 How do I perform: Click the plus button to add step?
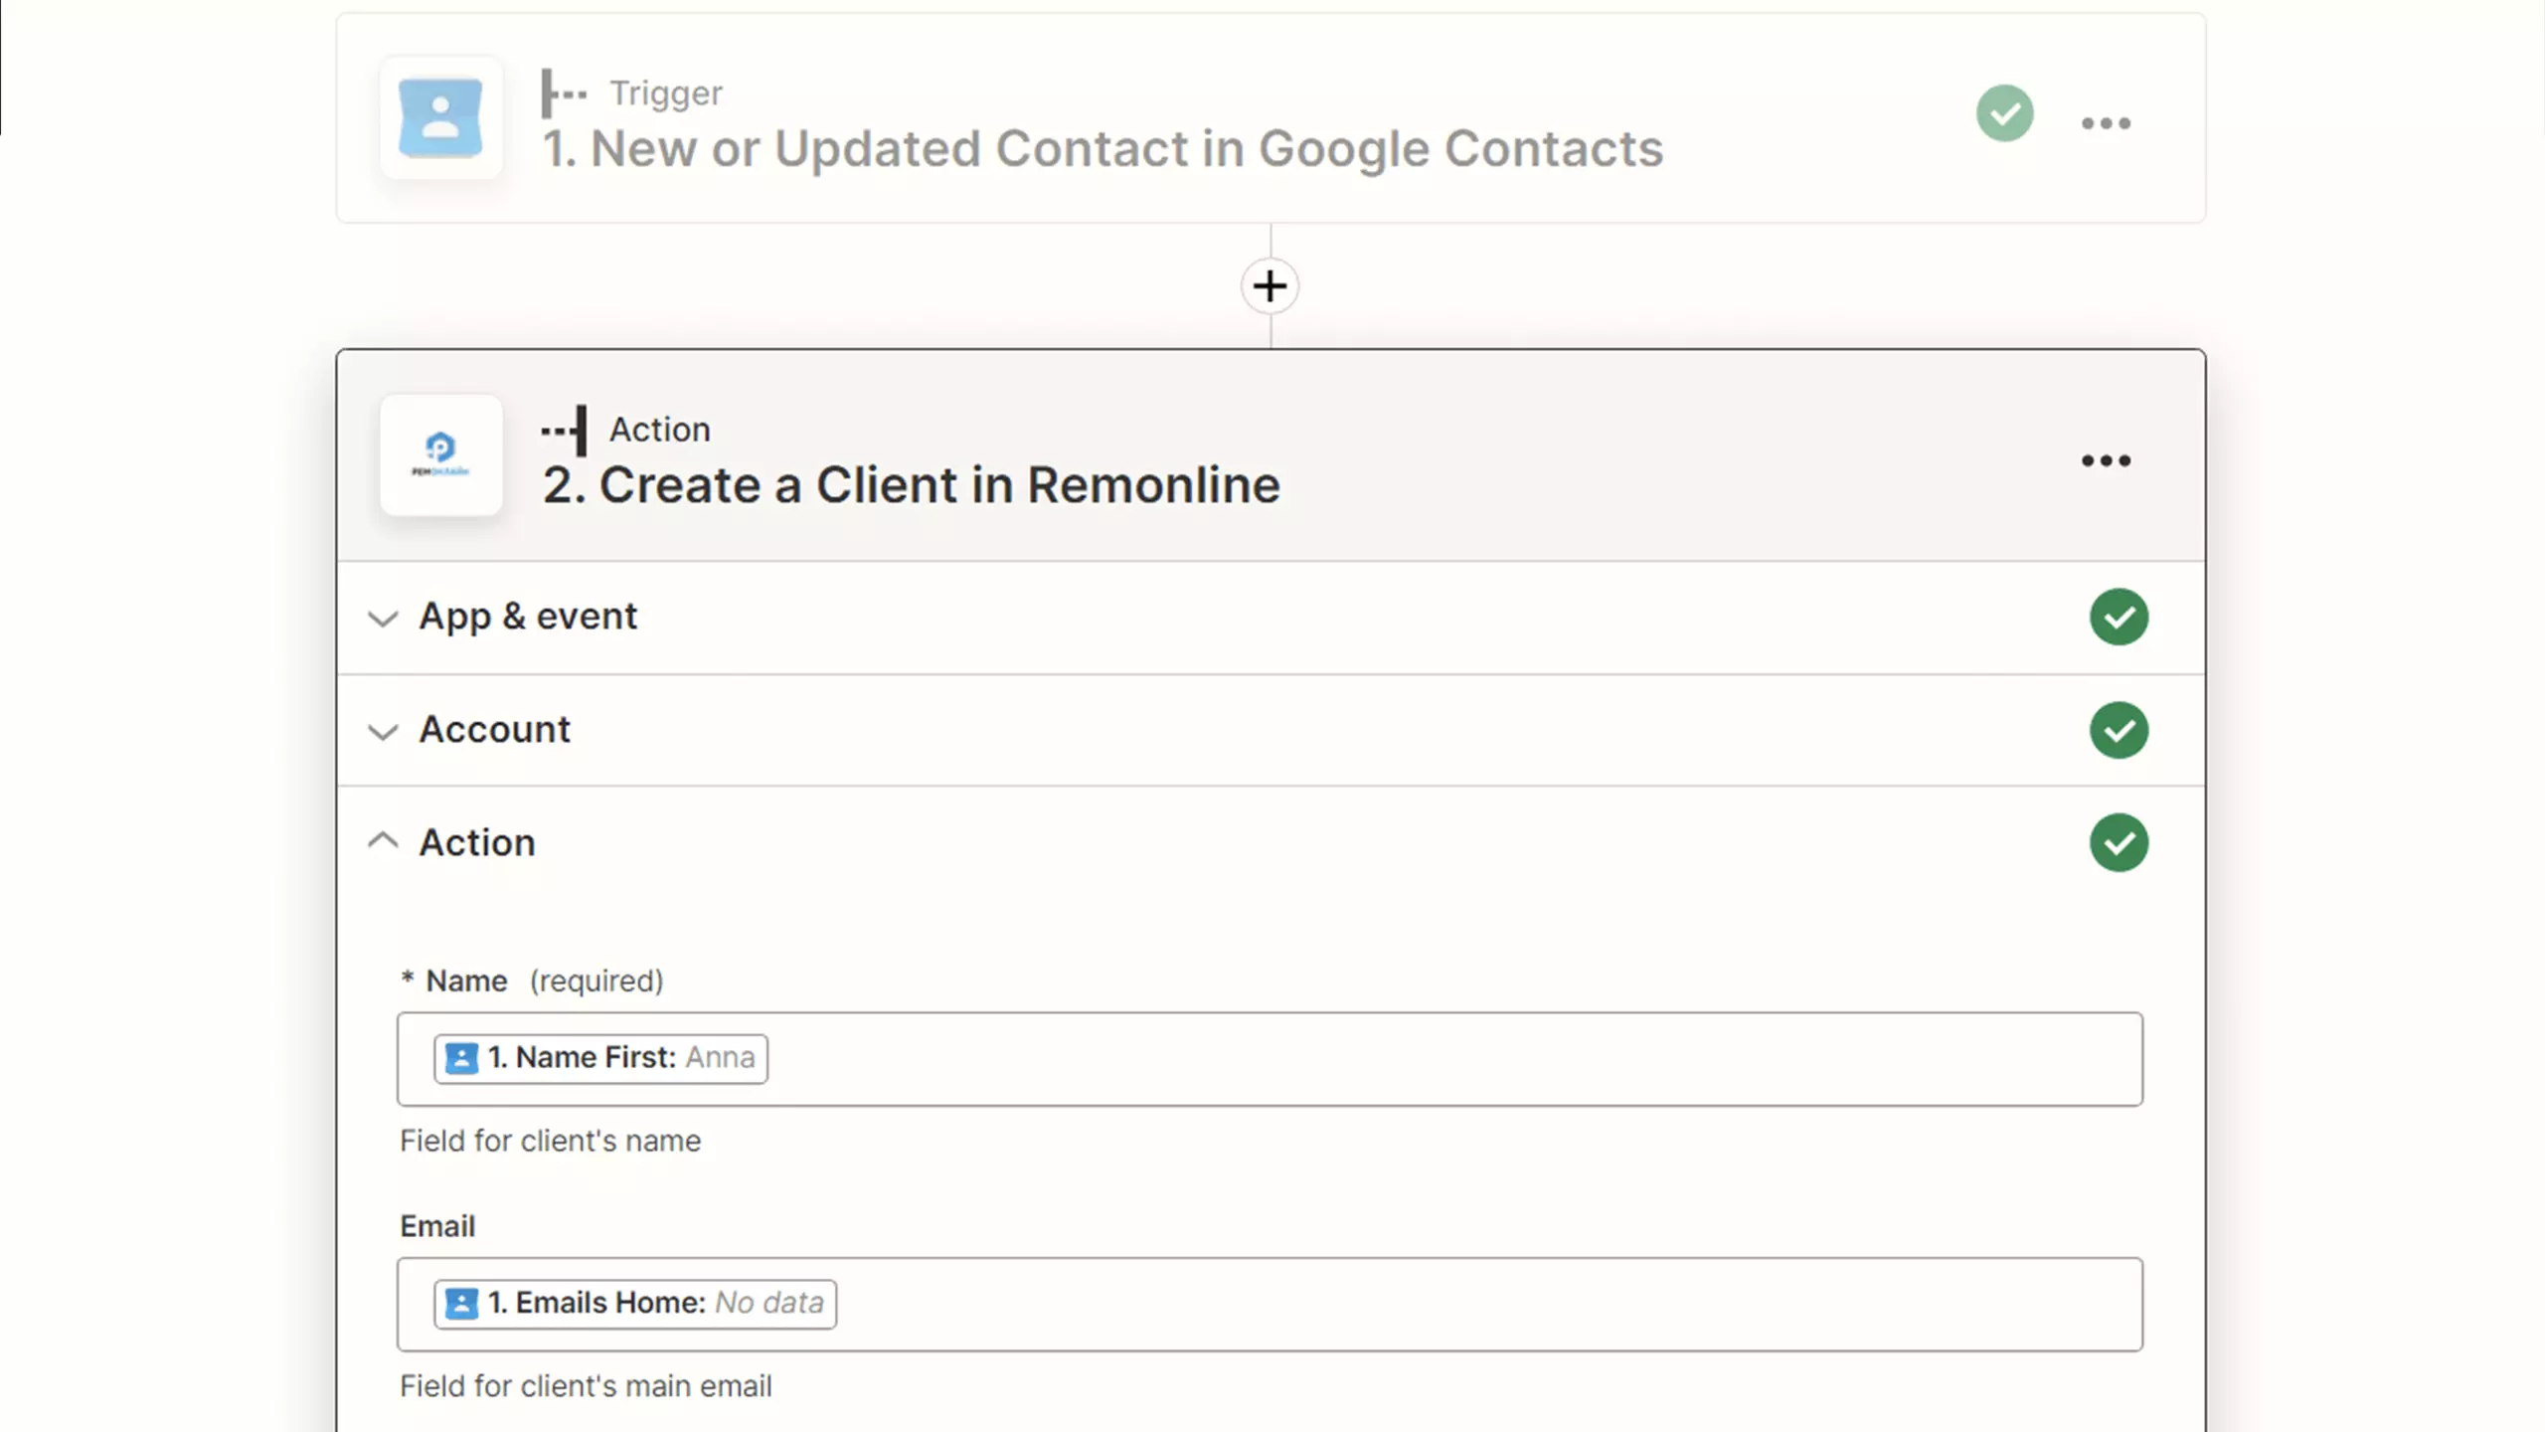pos(1270,286)
